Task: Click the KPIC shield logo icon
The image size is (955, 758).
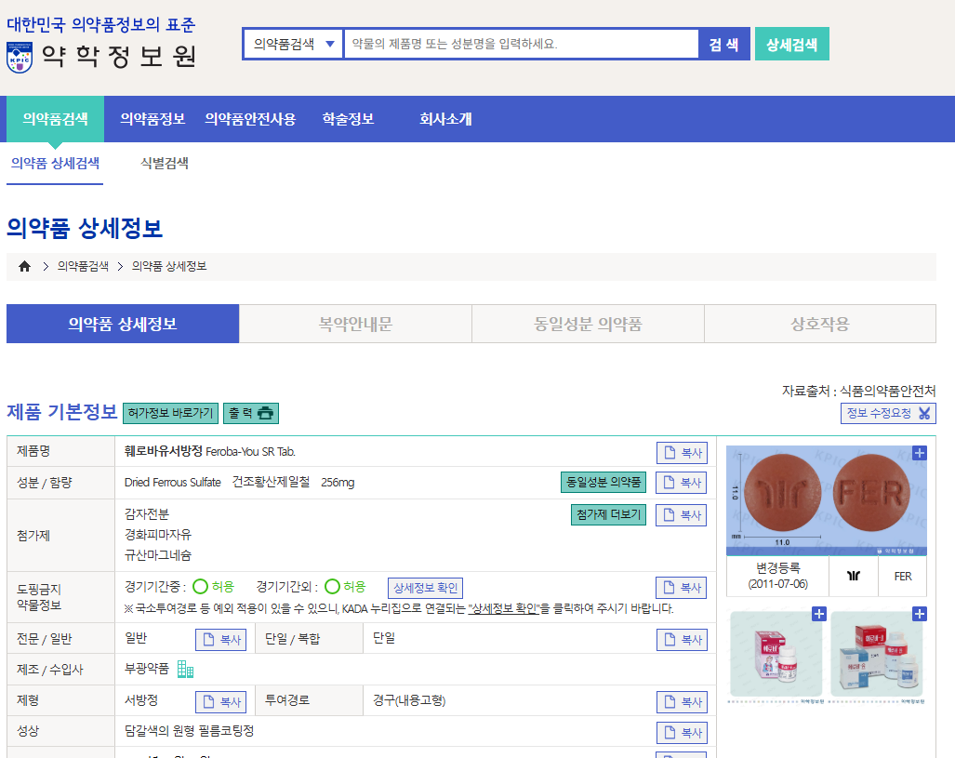Action: pos(20,58)
